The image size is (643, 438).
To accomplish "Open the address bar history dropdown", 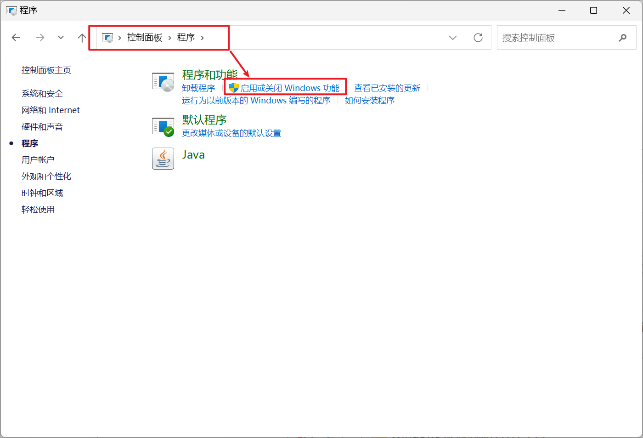I will (x=453, y=38).
